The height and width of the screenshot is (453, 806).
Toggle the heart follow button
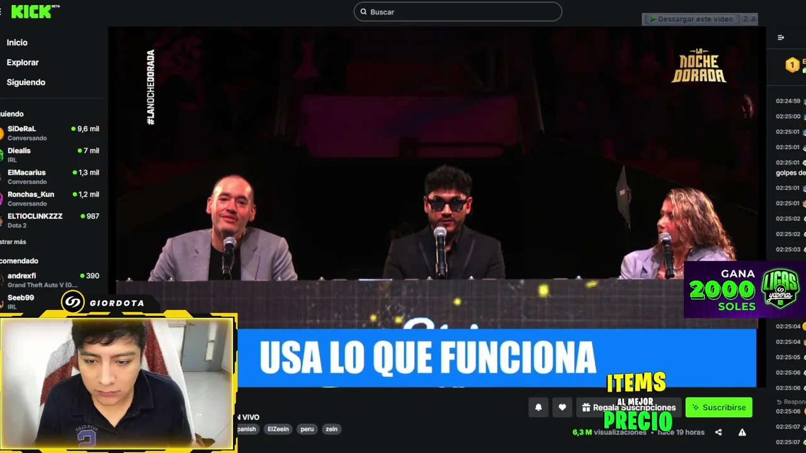click(x=562, y=407)
